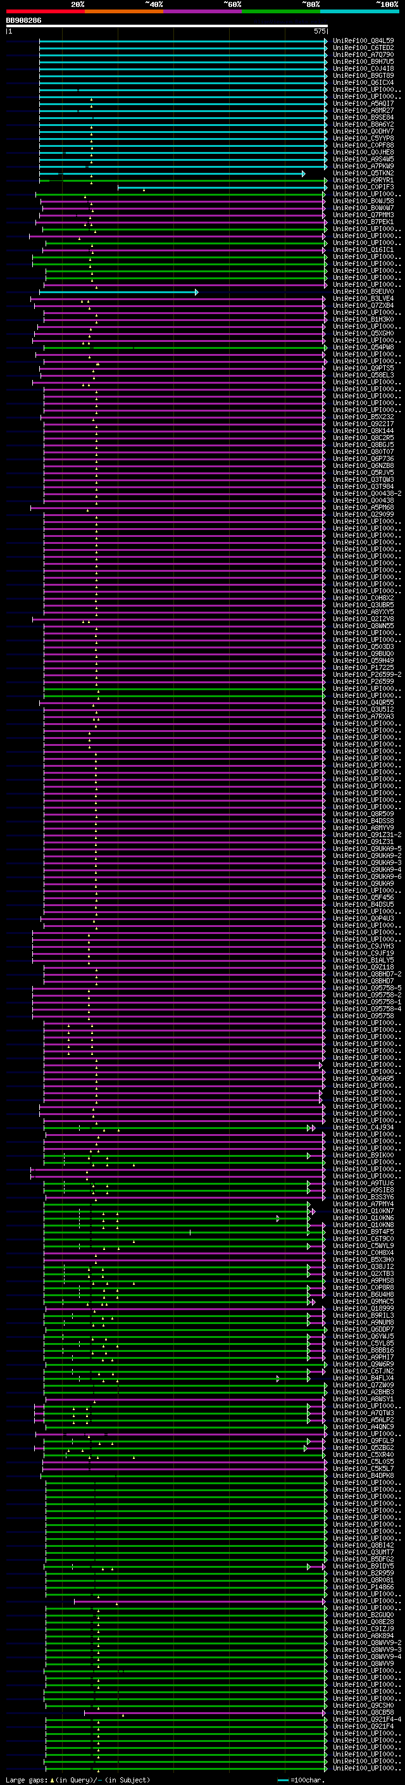Screen dimensions: 405x1785
Task: Select the query sequence ID BB908286
Action: 23,20
